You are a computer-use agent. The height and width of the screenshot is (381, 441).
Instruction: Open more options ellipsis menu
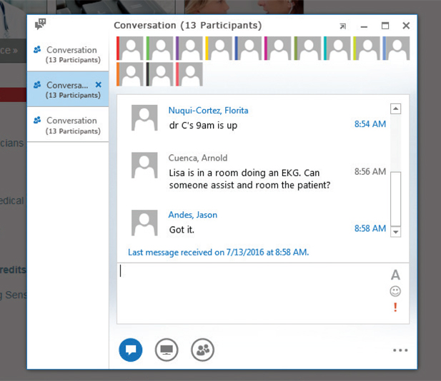[400, 350]
